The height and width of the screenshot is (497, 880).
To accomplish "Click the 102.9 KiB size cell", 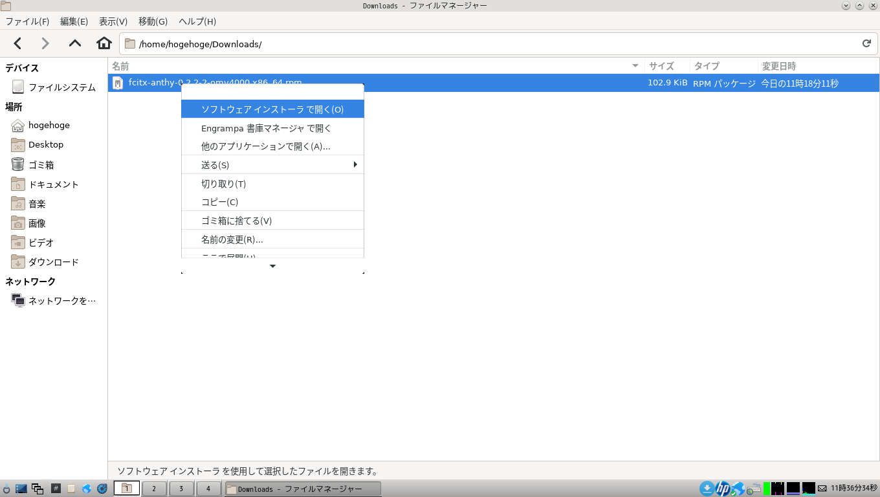I will [667, 83].
